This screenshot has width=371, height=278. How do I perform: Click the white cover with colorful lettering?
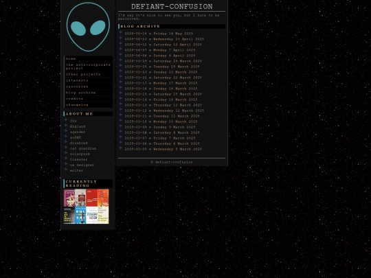coord(92,215)
